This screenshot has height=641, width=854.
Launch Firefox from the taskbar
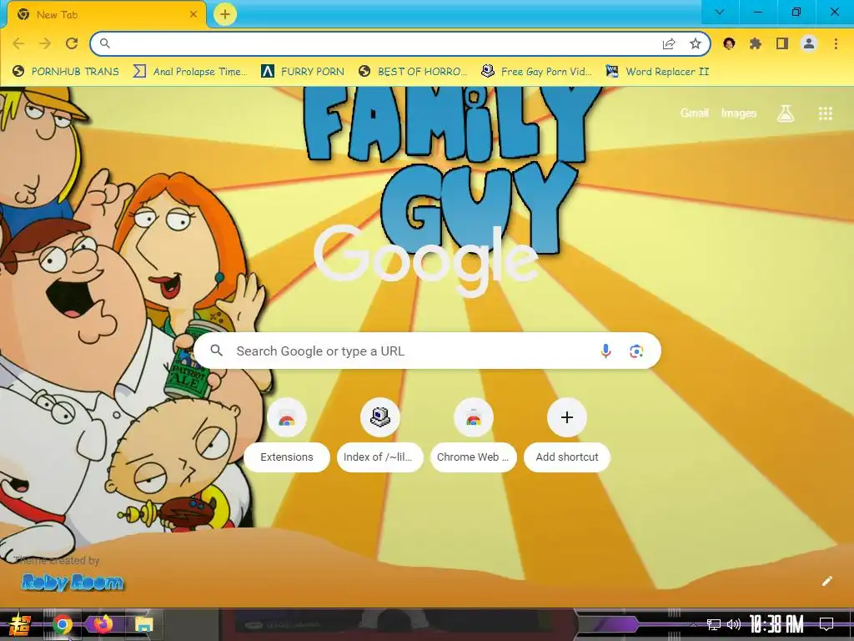103,624
